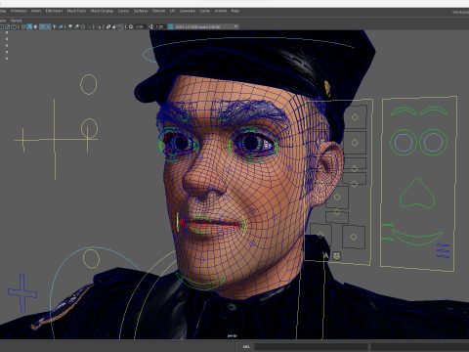Screen dimensions: 469x352
Task: Open the Help menu
Action: point(235,11)
